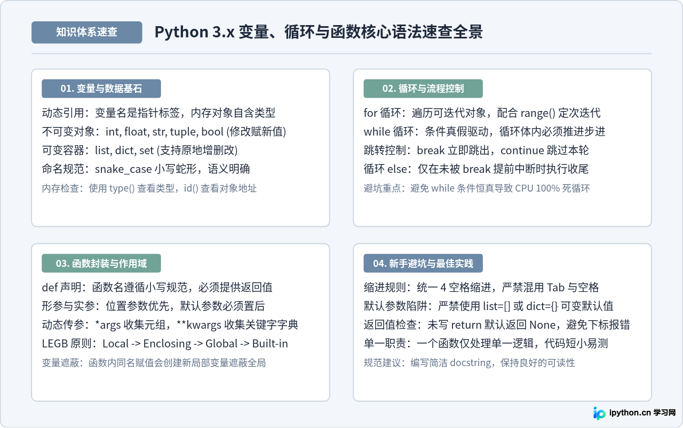Click the "知识体系速查" badge
This screenshot has height=428, width=683.
87,32
